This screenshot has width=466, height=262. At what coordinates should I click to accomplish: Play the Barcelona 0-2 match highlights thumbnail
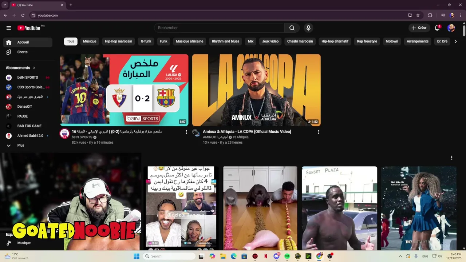coord(124,90)
